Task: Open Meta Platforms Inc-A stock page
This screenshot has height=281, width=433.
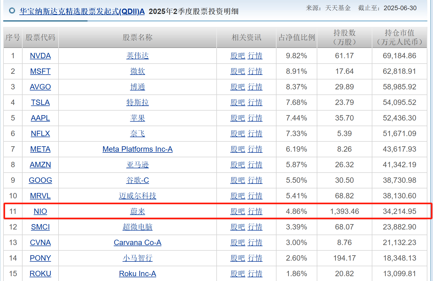Action: [137, 149]
